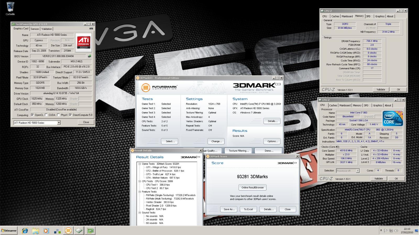The image size is (419, 235).
Task: Click GPU-Z Close button
Action: tap(86, 122)
